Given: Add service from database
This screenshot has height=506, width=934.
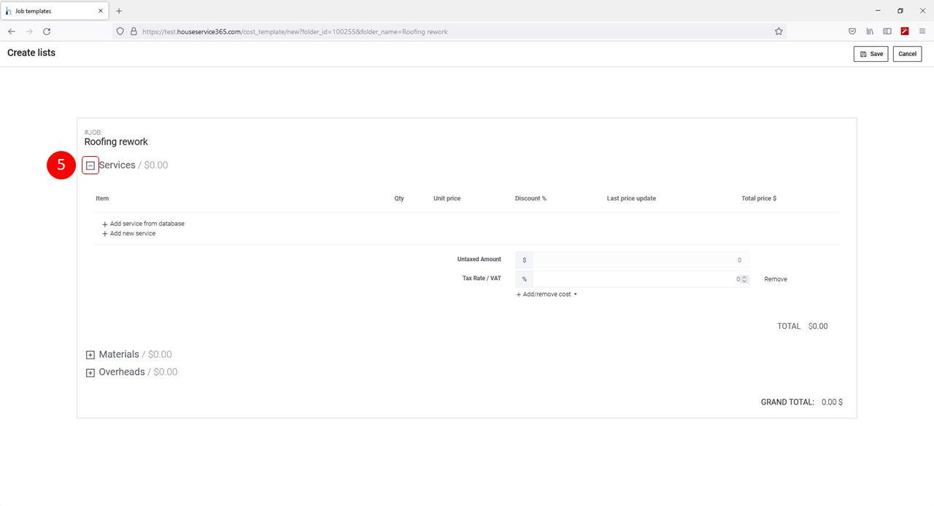Looking at the screenshot, I should [x=143, y=224].
